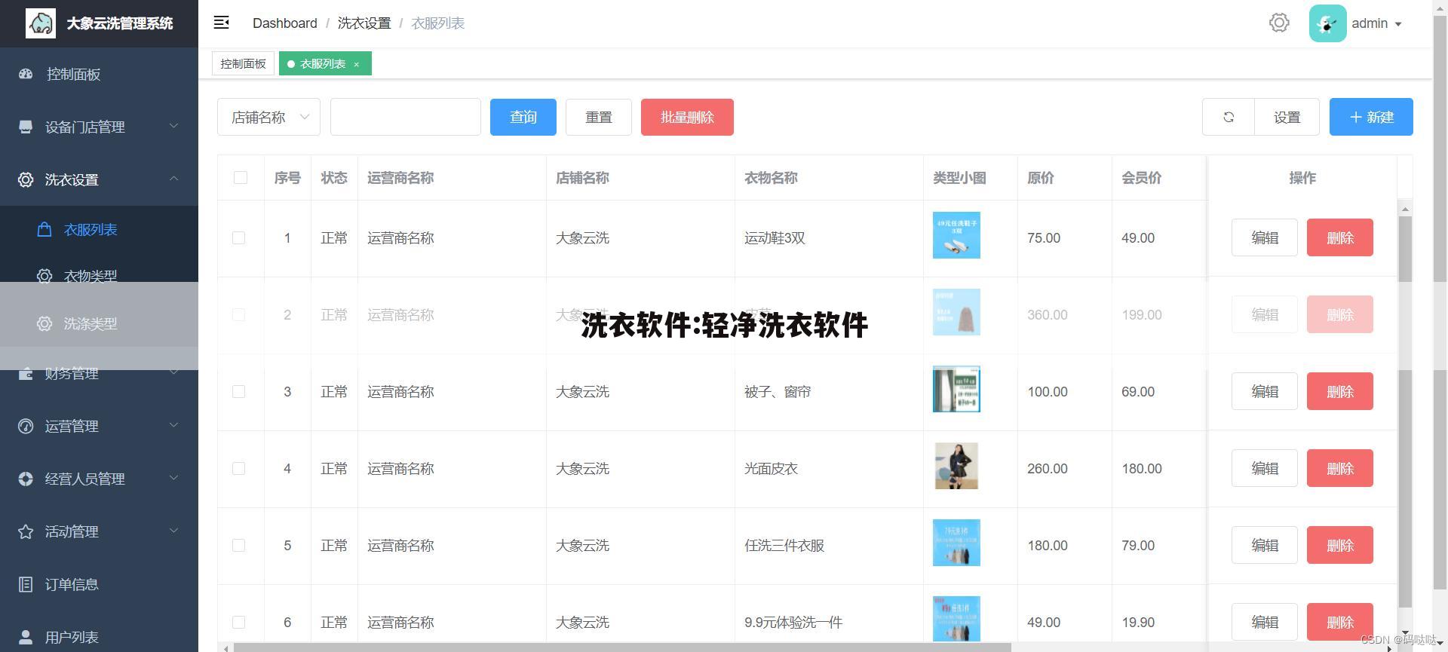Check the checkbox for row 5 任洗三件衣服
This screenshot has width=1448, height=652.
tap(239, 546)
